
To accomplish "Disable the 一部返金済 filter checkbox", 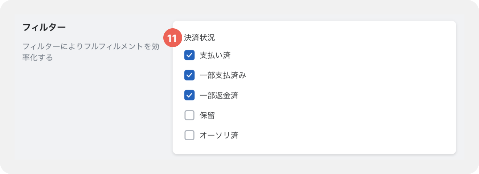I will tap(189, 95).
